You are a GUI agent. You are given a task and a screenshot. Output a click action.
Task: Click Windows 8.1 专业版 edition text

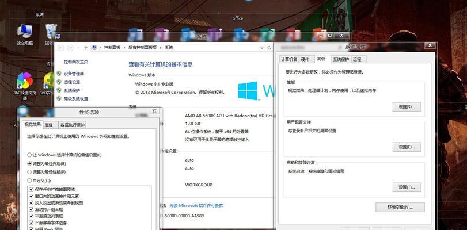pyautogui.click(x=154, y=84)
